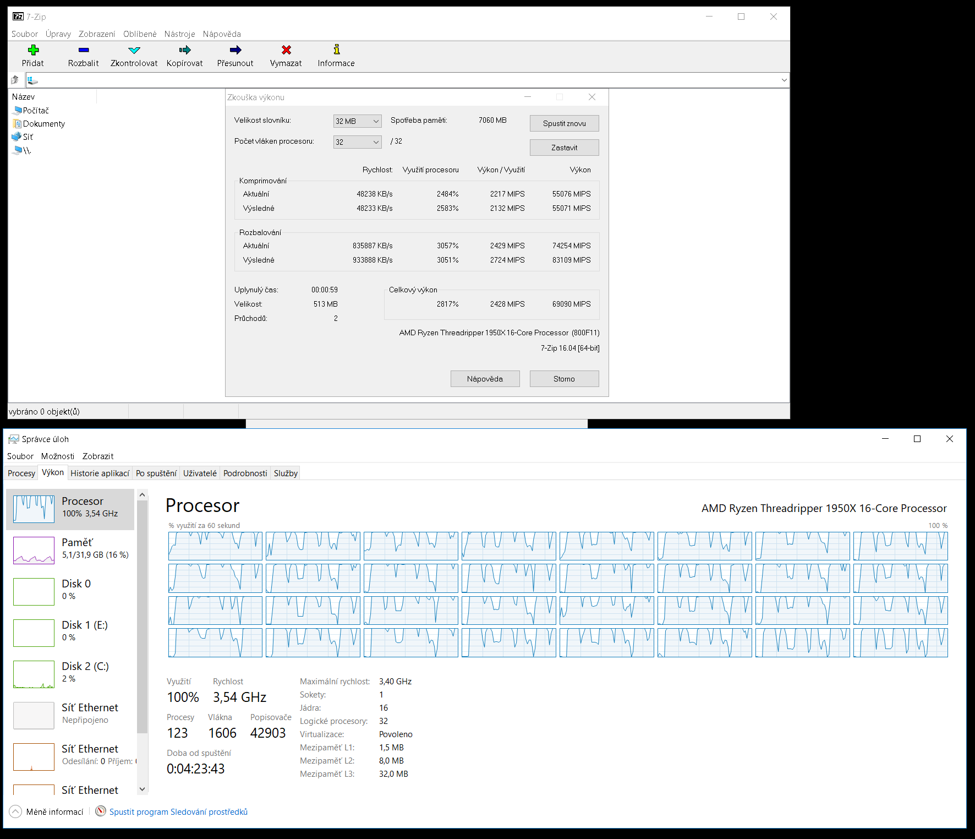Select the Paměť memory graph thumbnail
Viewport: 975px width, 839px height.
(x=34, y=551)
